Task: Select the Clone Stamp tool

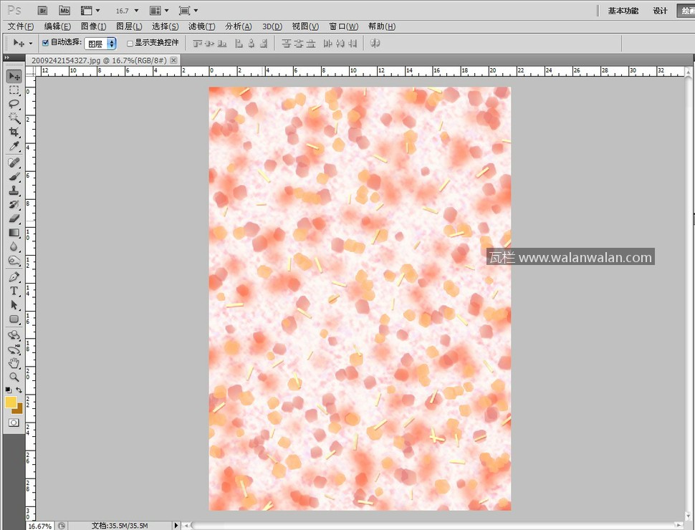Action: coord(14,191)
